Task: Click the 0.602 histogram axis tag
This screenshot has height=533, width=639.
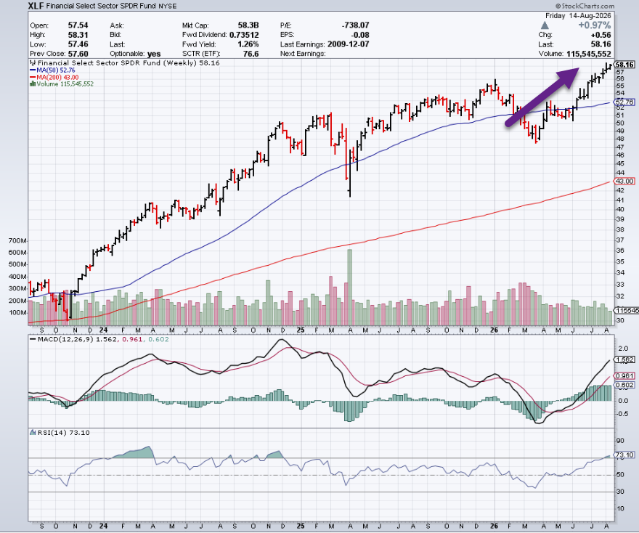Action: click(624, 385)
